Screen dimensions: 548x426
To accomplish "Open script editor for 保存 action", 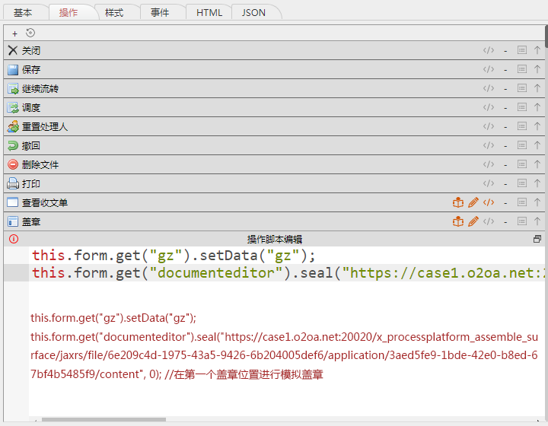I will (x=489, y=69).
